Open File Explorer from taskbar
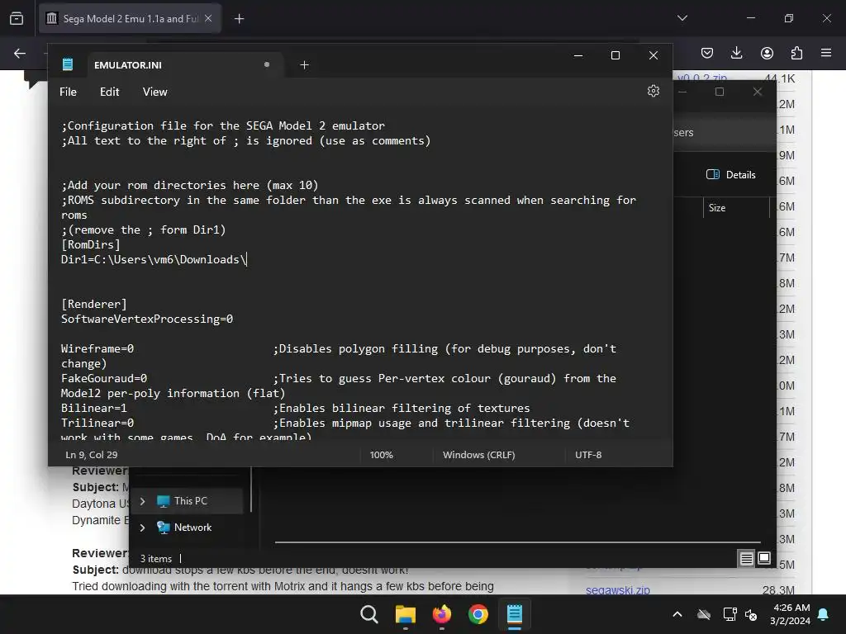846x634 pixels. (405, 614)
